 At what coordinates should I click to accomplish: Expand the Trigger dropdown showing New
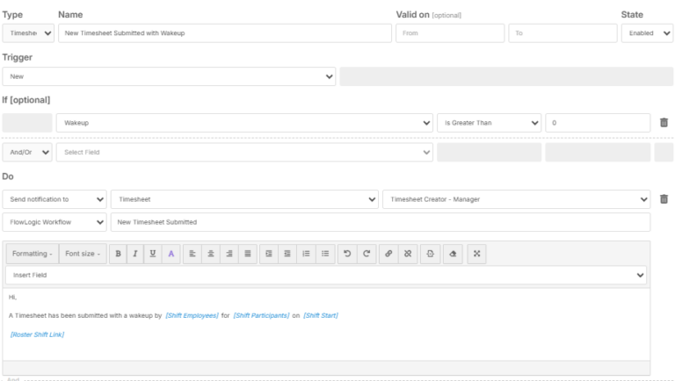pyautogui.click(x=170, y=76)
